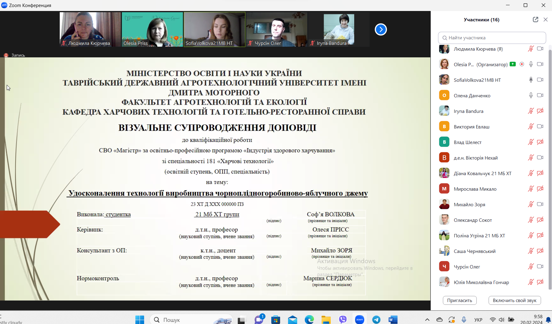Select Чурсін Олег video thumbnail
Image resolution: width=552 pixels, height=324 pixels.
click(277, 29)
